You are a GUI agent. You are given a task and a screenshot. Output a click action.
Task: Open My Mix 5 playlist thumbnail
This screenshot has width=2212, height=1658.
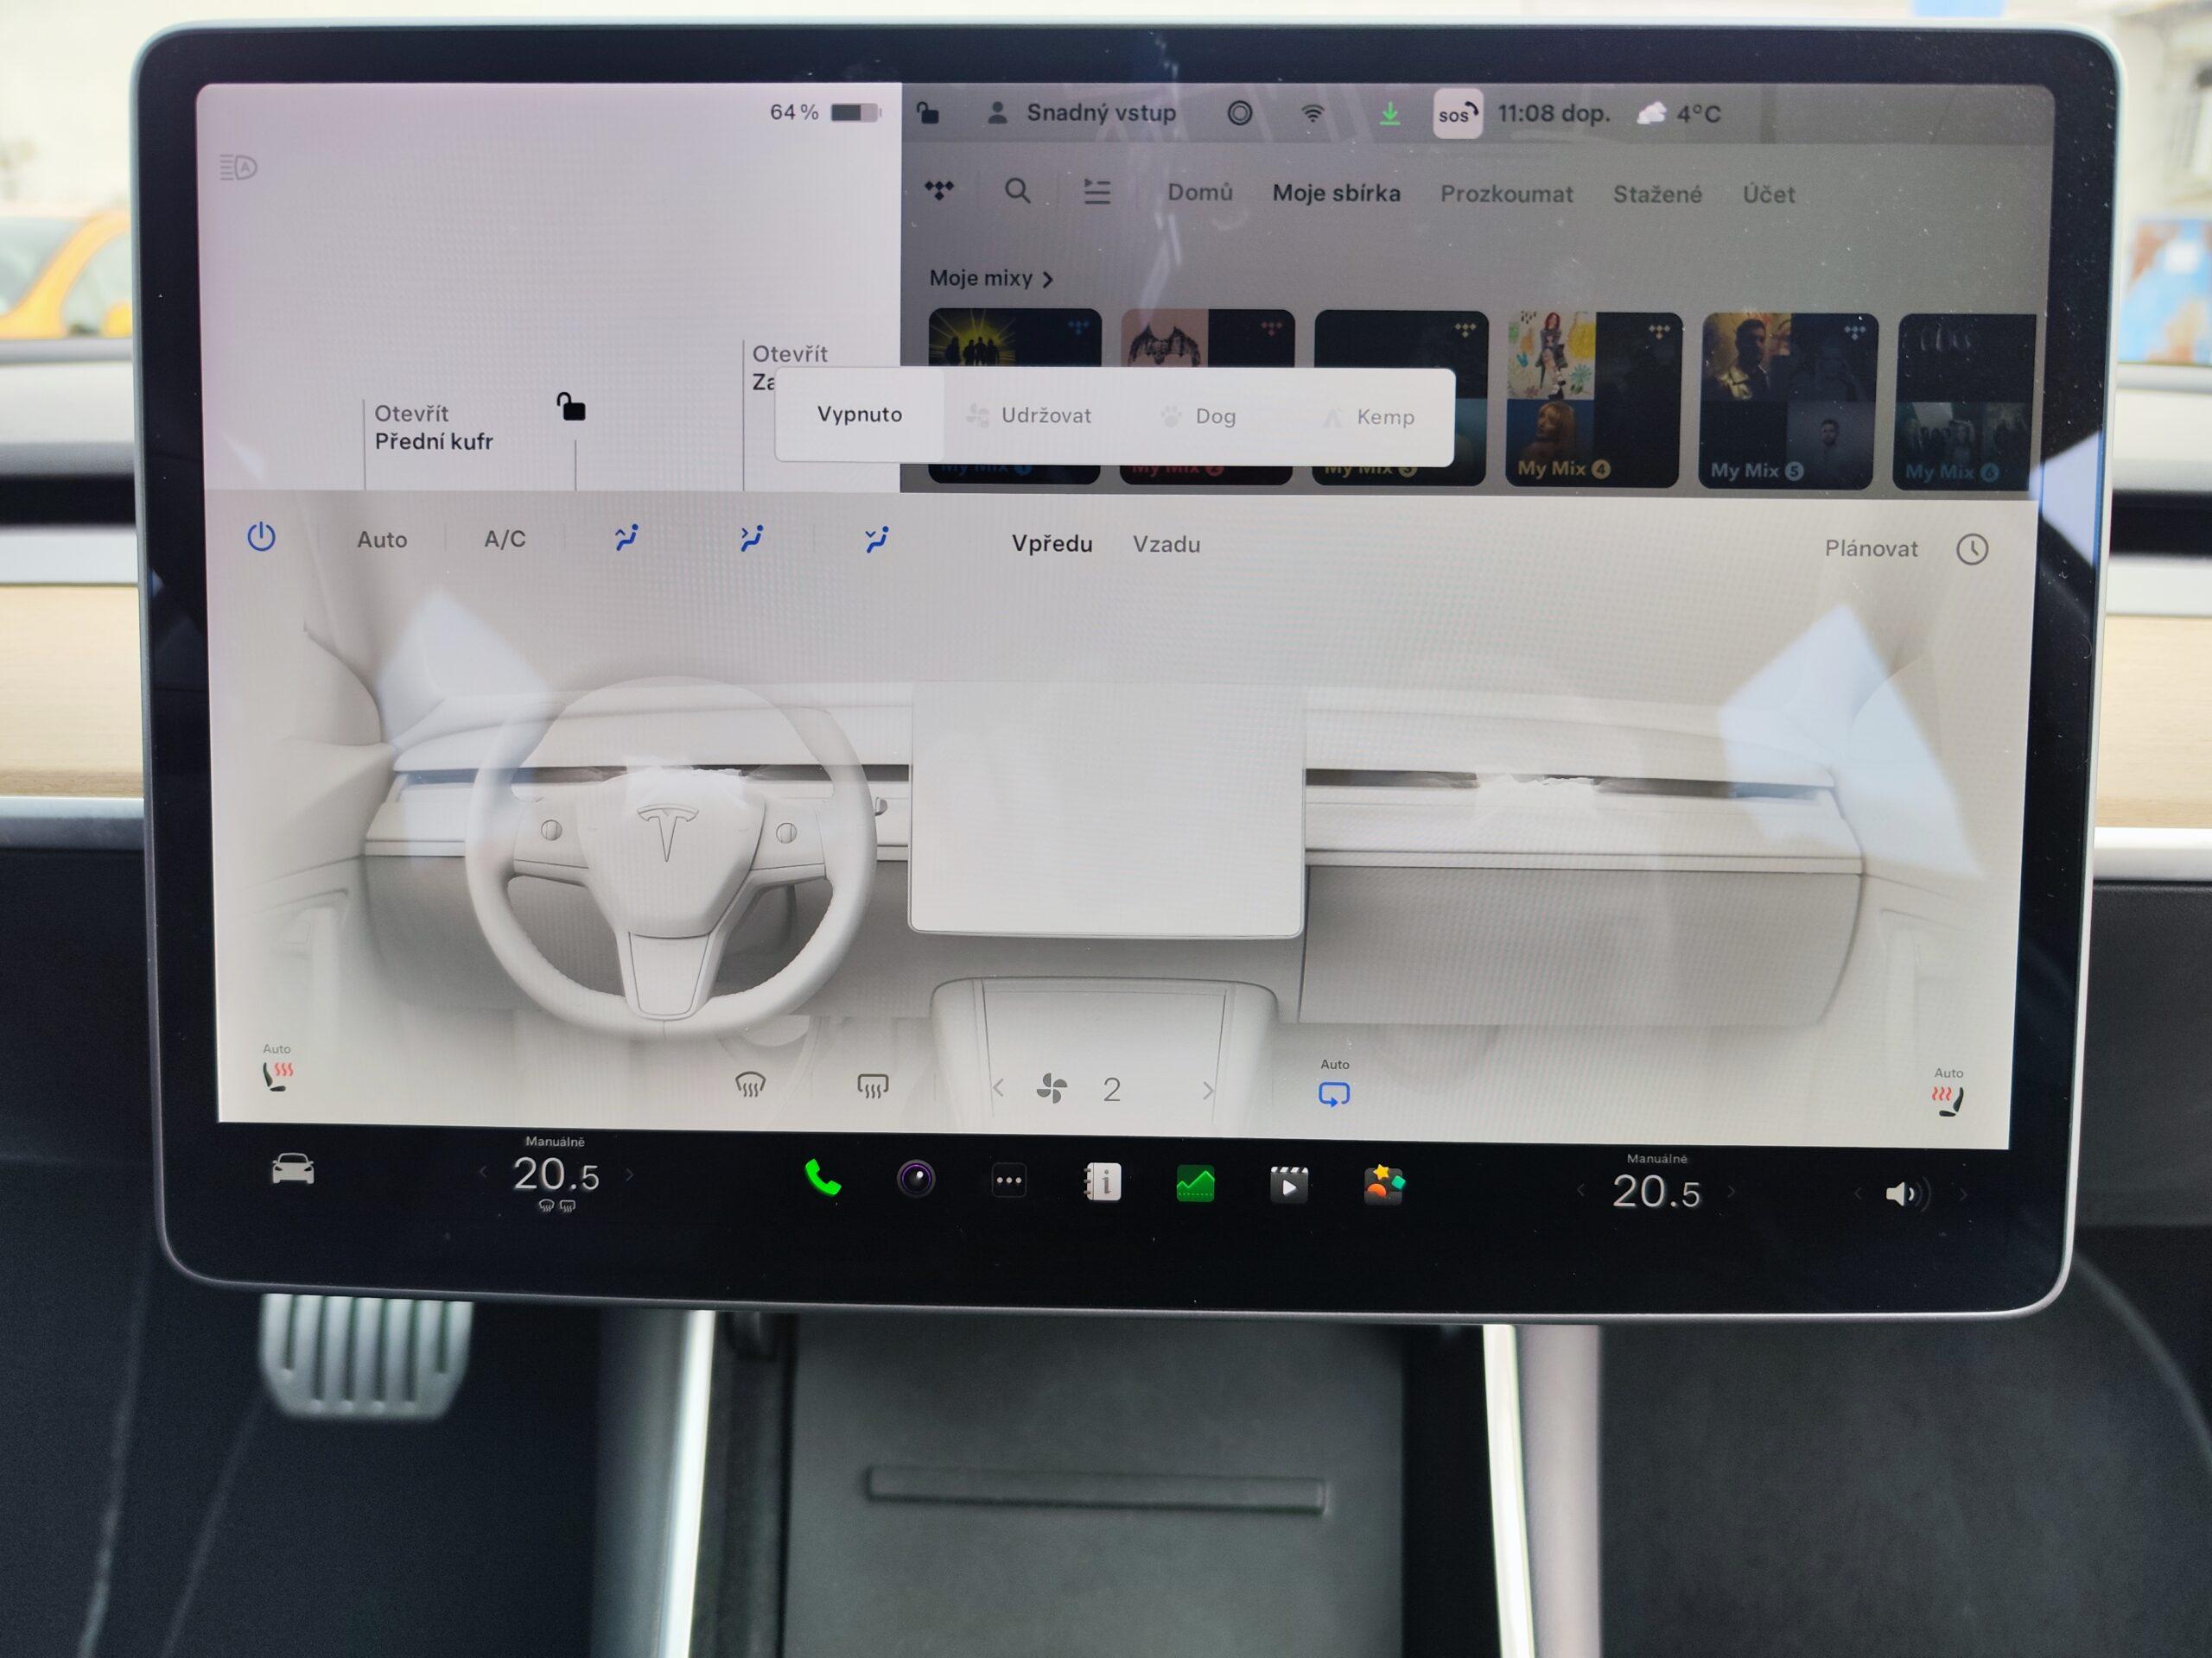coord(1786,401)
